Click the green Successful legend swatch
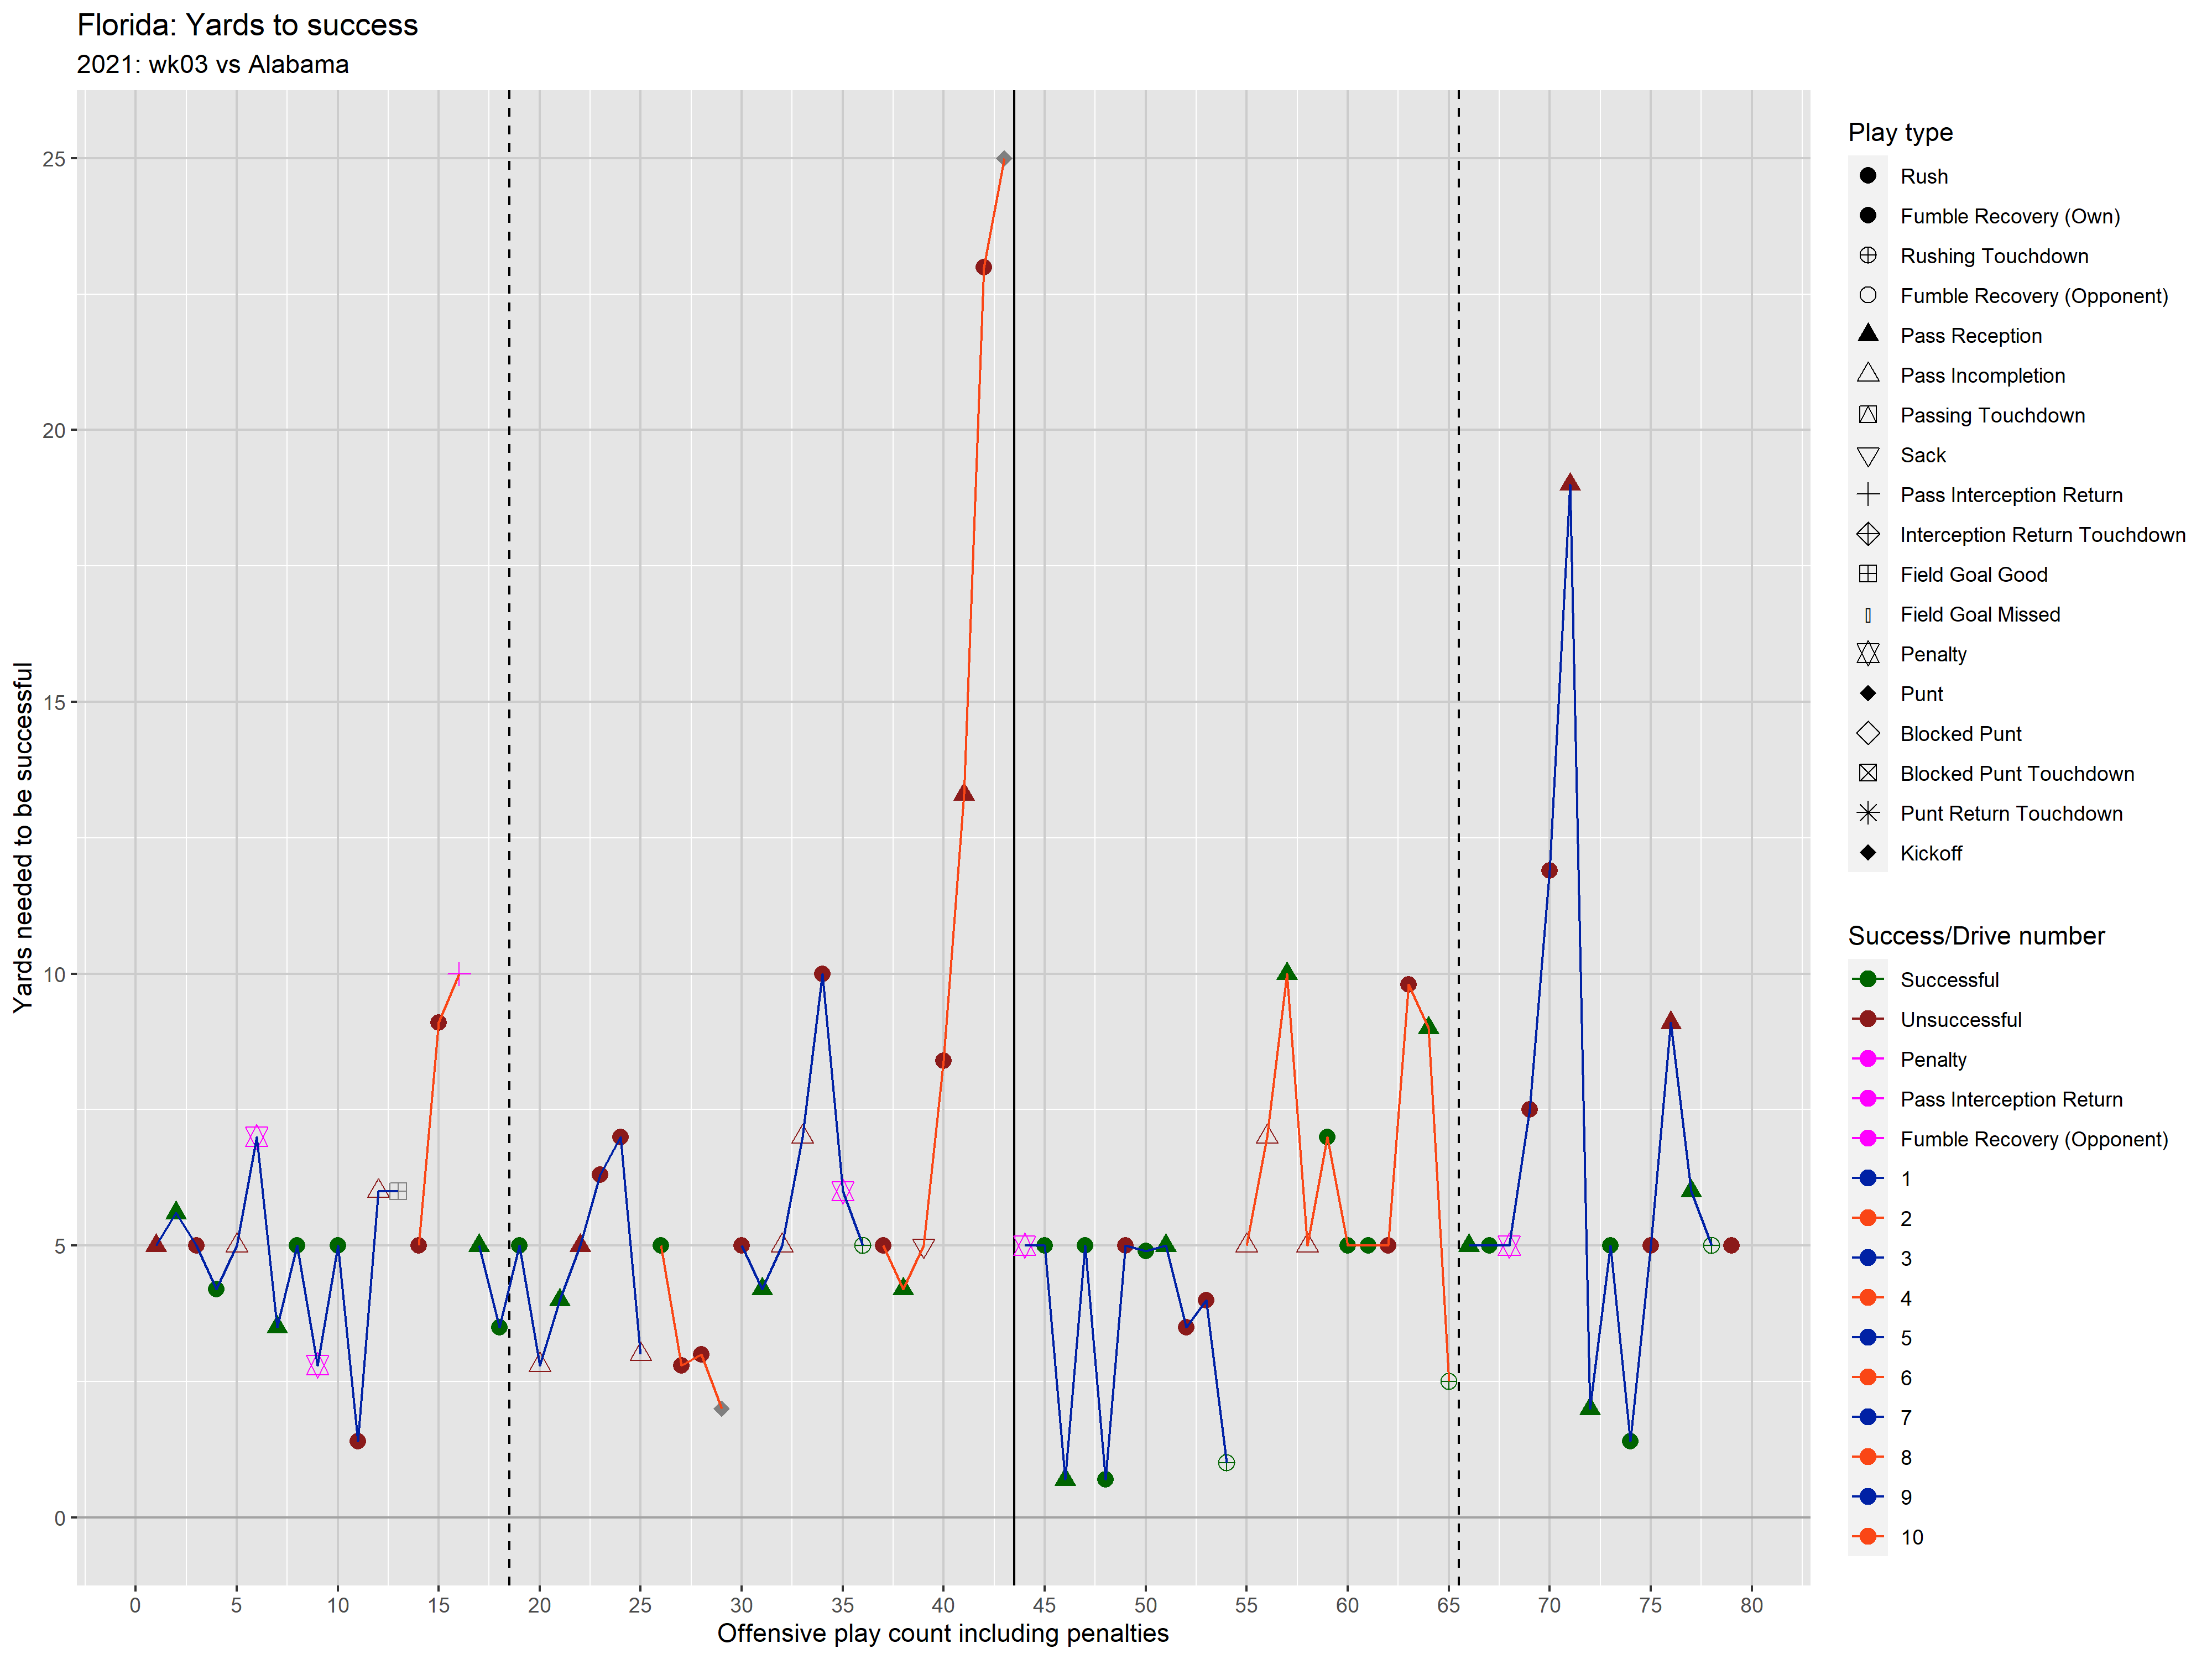This screenshot has height=1659, width=2212. 1867,979
